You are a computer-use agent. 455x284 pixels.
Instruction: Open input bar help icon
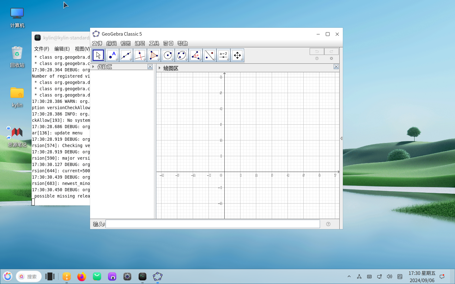pos(328,224)
